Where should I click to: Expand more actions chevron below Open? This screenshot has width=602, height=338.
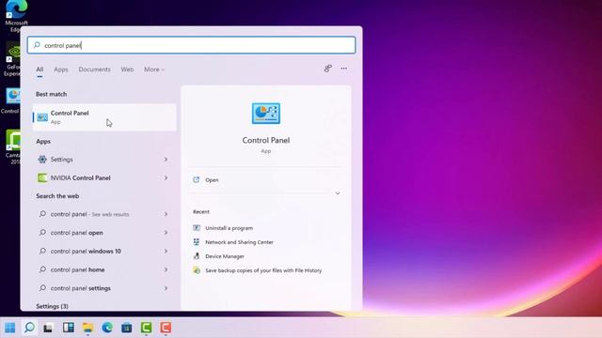click(x=338, y=193)
